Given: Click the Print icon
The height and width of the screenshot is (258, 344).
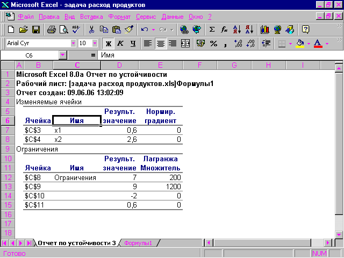Looking at the screenshot, I should coord(51,30).
